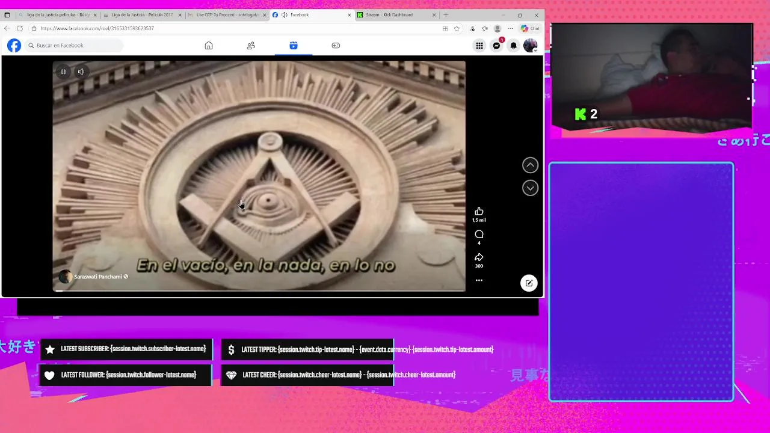Screen dimensions: 770x433
Task: Open the Facebook notifications bell
Action: (x=513, y=46)
